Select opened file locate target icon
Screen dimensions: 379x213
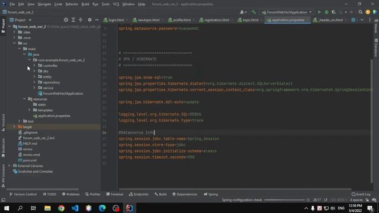[x=66, y=20]
